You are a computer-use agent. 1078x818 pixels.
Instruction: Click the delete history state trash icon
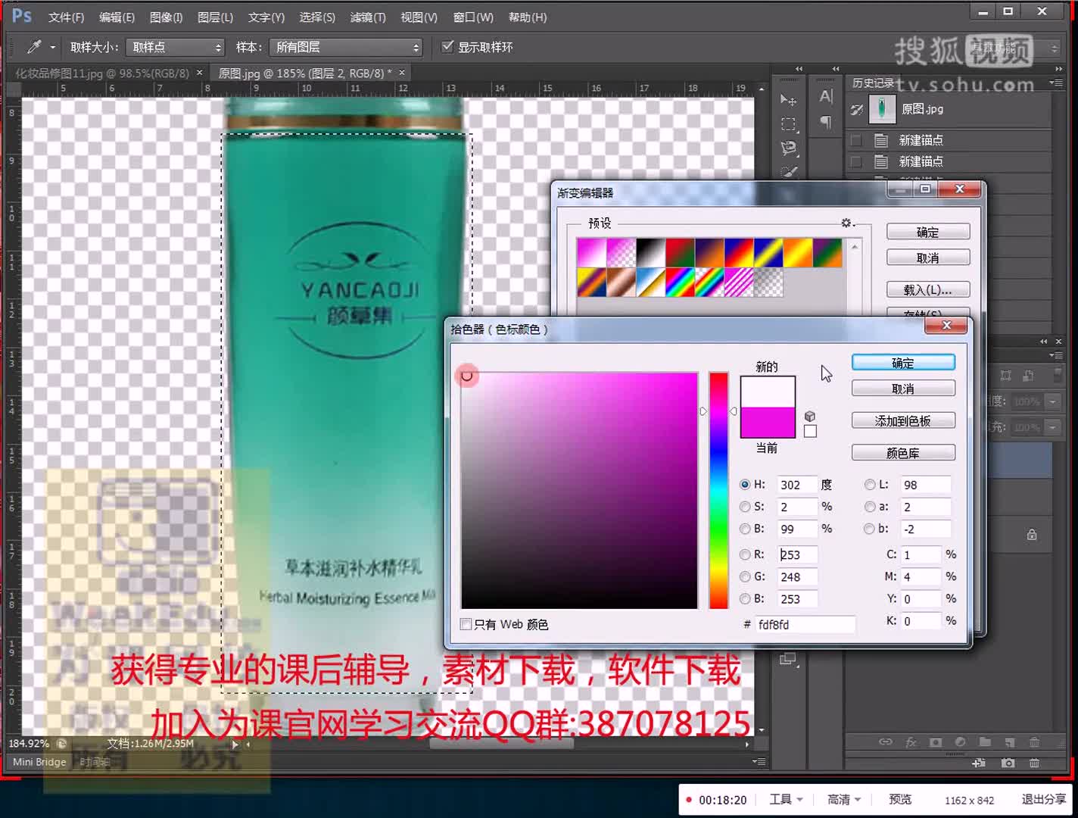click(x=1034, y=763)
